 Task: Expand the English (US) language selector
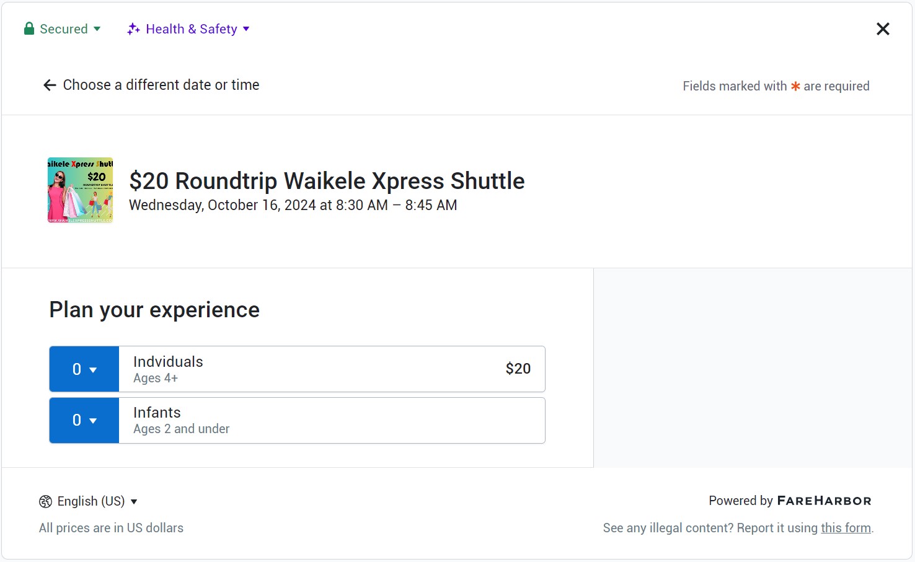tap(134, 502)
